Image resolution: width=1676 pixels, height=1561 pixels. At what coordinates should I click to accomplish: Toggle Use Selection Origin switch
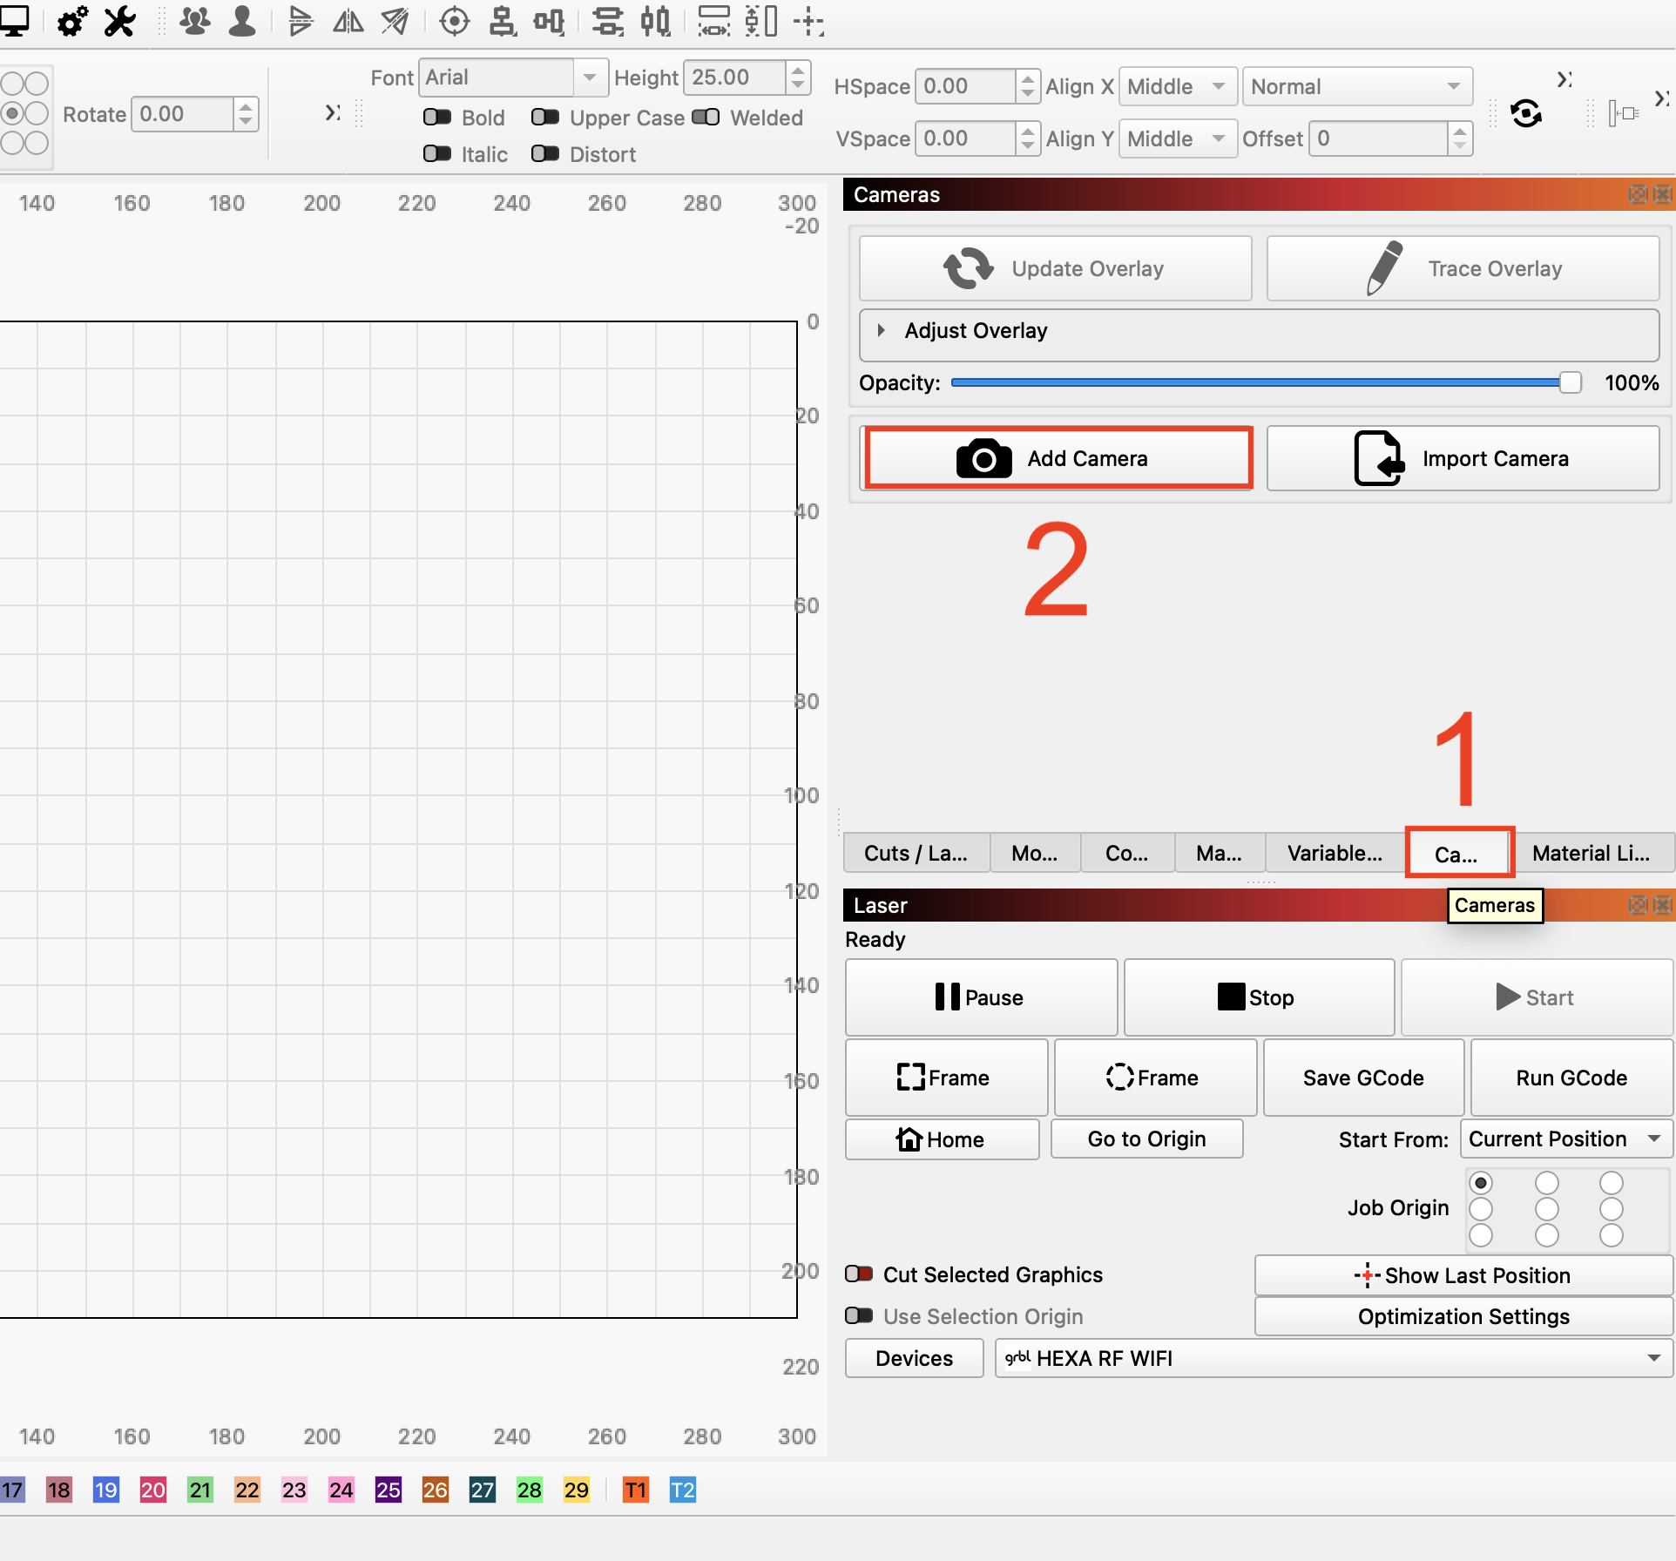coord(859,1316)
